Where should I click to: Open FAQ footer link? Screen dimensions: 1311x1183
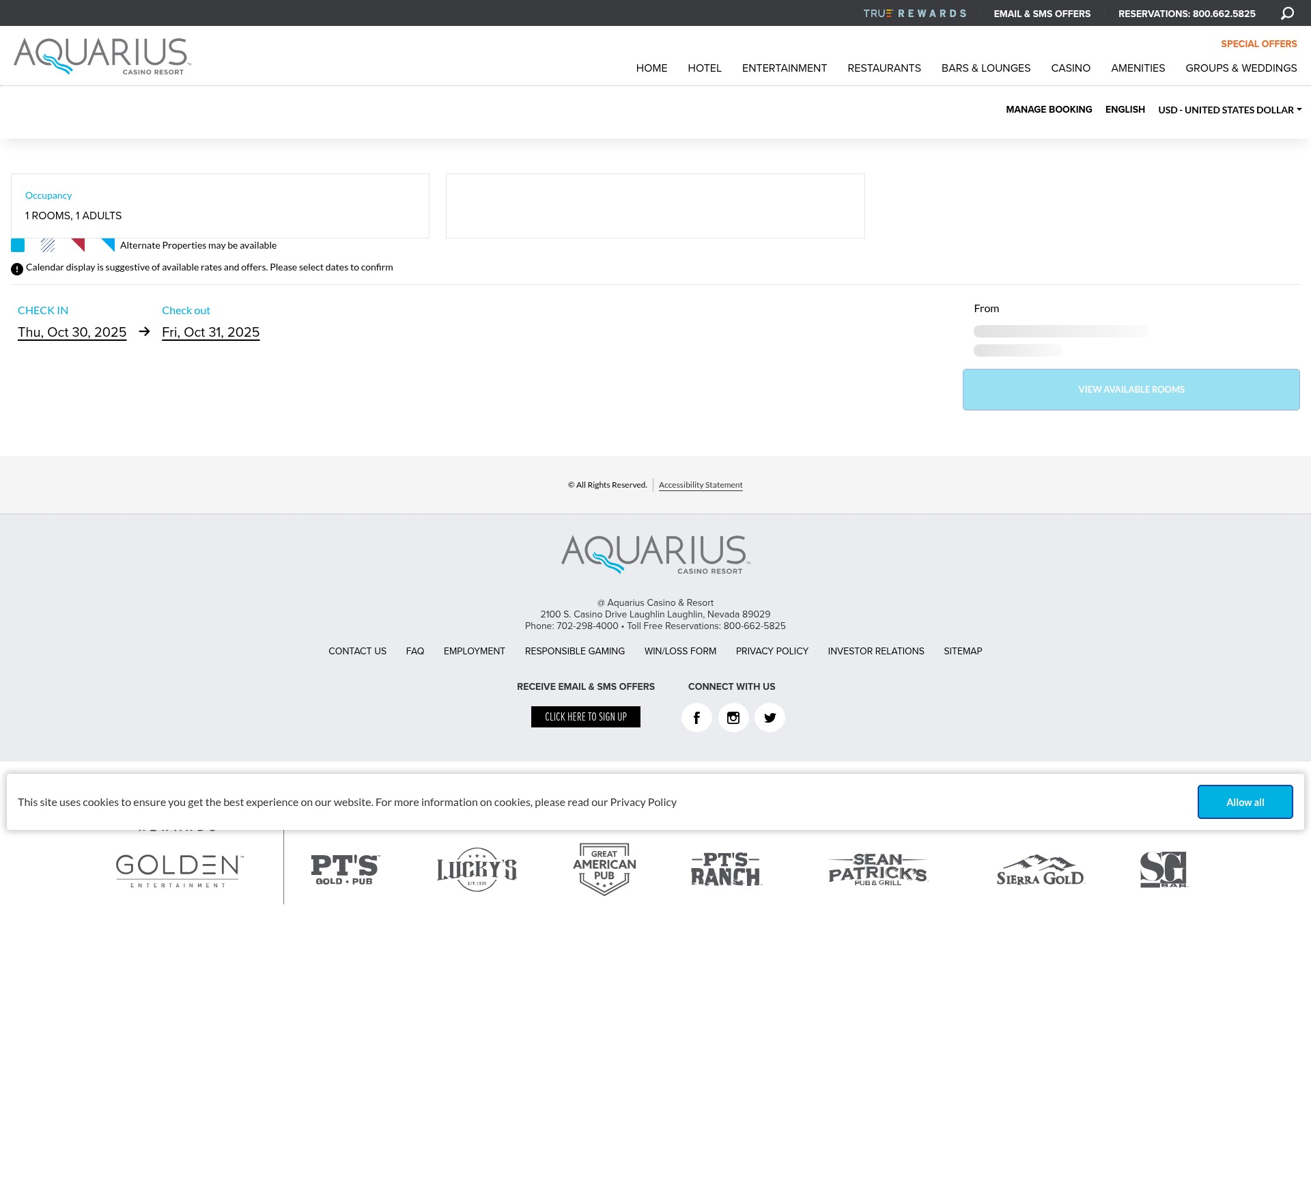pyautogui.click(x=415, y=651)
